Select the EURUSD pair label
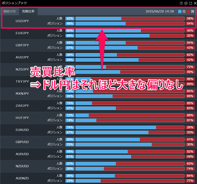The image size is (197, 184). (22, 130)
